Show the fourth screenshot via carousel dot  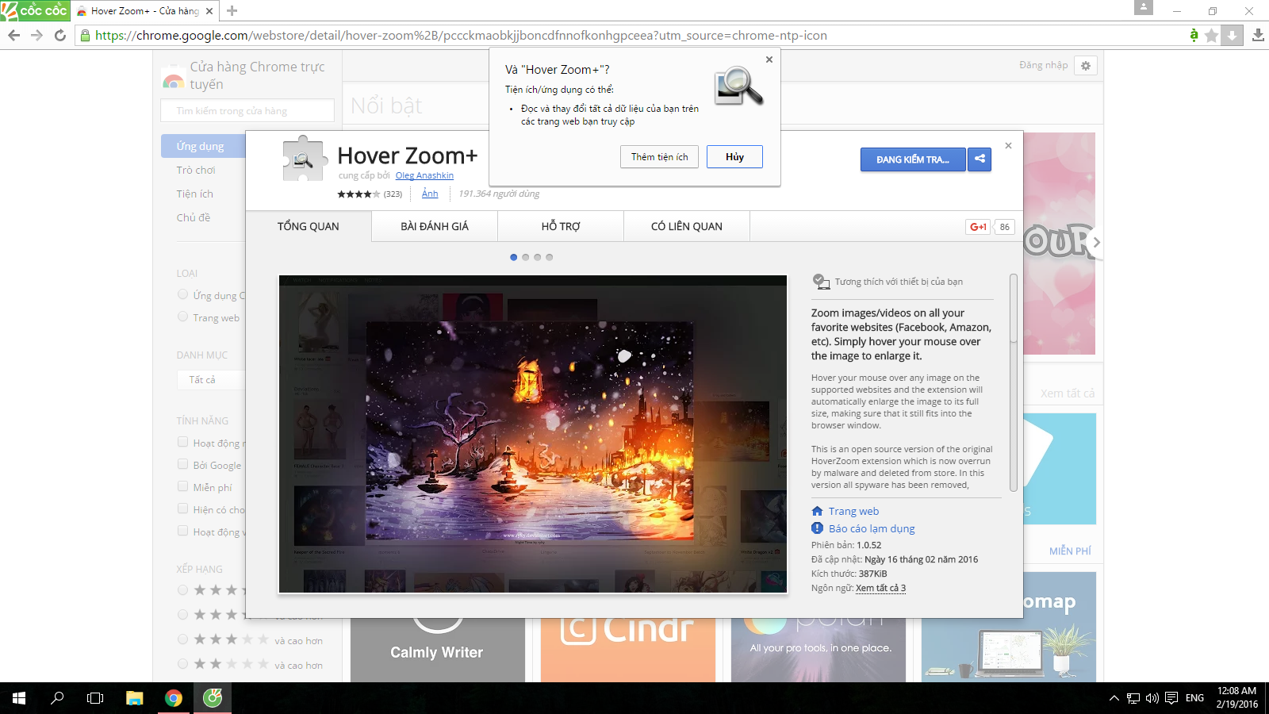pyautogui.click(x=549, y=257)
